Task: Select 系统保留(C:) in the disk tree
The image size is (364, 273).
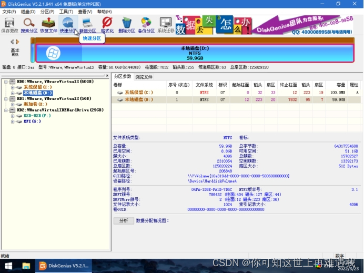Action: pos(37,87)
